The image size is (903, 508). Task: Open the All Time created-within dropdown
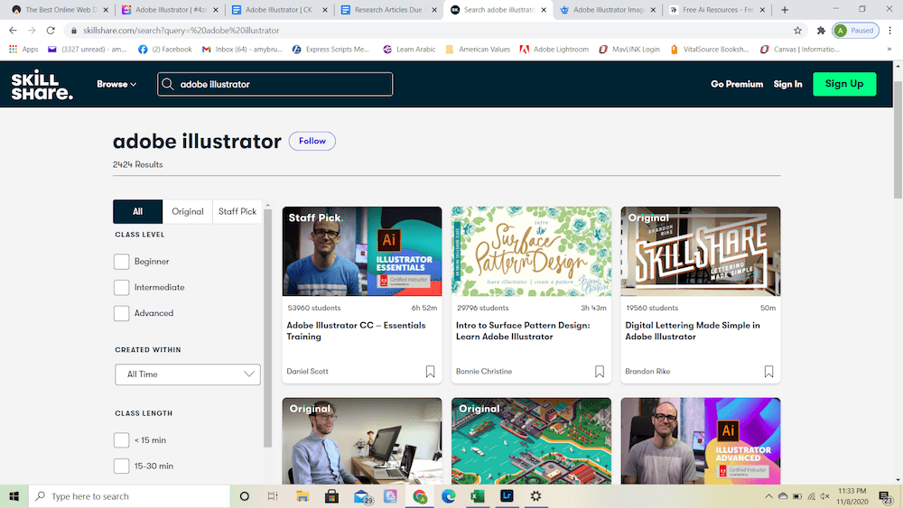pos(188,374)
